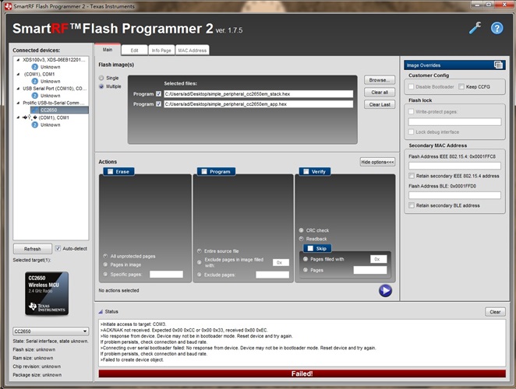516x389 pixels.
Task: Click the round blue play action button
Action: pos(385,290)
